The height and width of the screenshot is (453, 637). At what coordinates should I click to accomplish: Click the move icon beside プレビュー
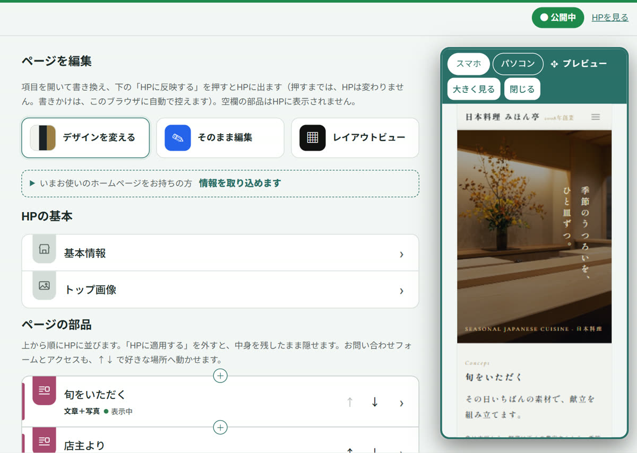click(x=555, y=64)
